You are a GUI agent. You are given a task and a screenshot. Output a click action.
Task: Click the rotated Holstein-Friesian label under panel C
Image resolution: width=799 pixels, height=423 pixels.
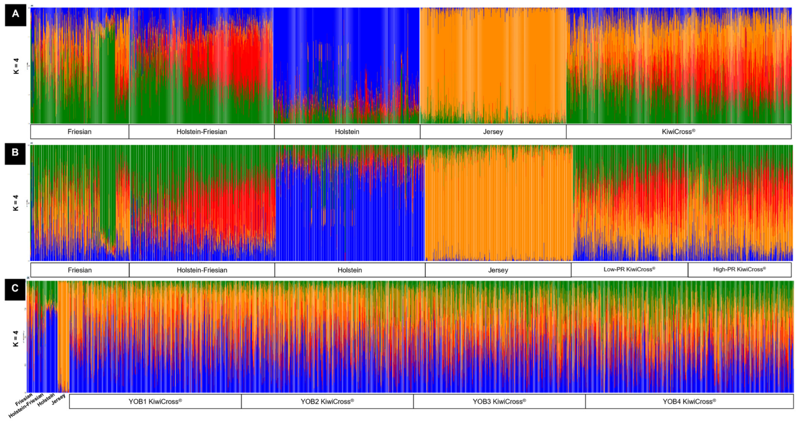26,406
